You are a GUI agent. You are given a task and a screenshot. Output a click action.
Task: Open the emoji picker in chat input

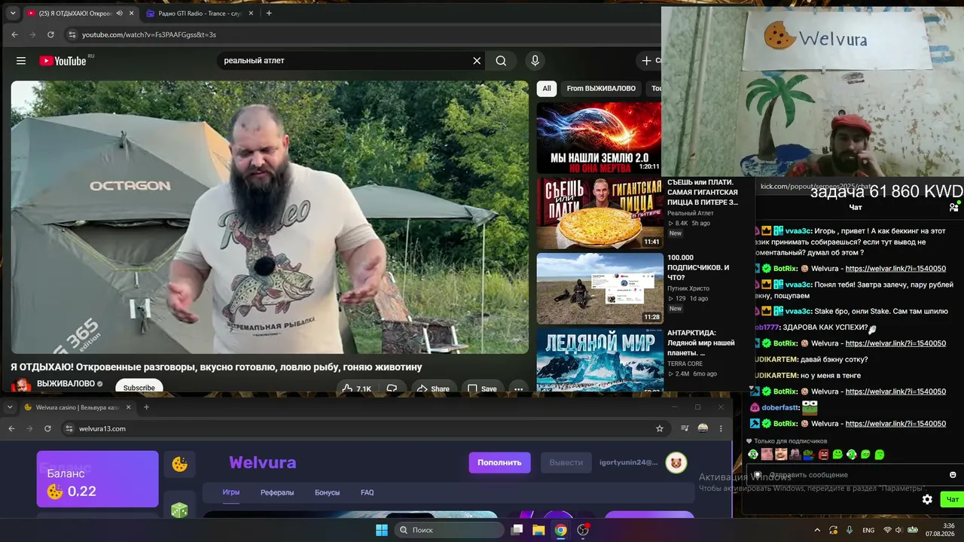coord(953,475)
